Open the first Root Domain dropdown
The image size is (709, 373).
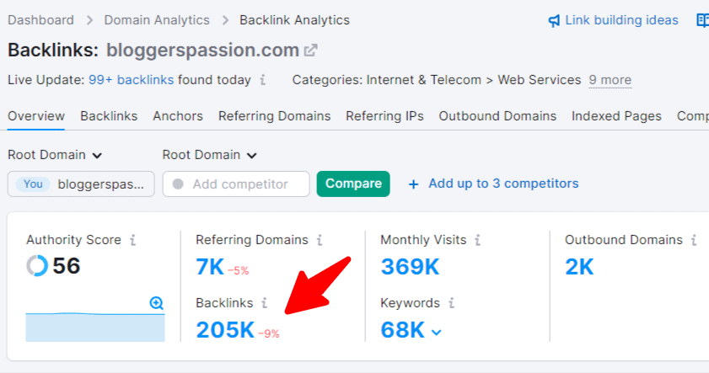coord(55,155)
